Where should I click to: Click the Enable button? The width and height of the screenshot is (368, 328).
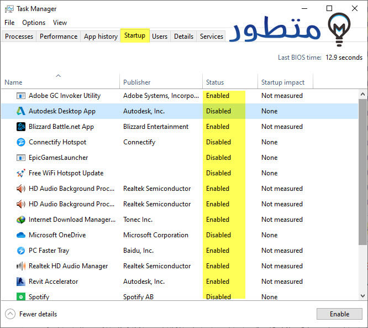pos(339,314)
